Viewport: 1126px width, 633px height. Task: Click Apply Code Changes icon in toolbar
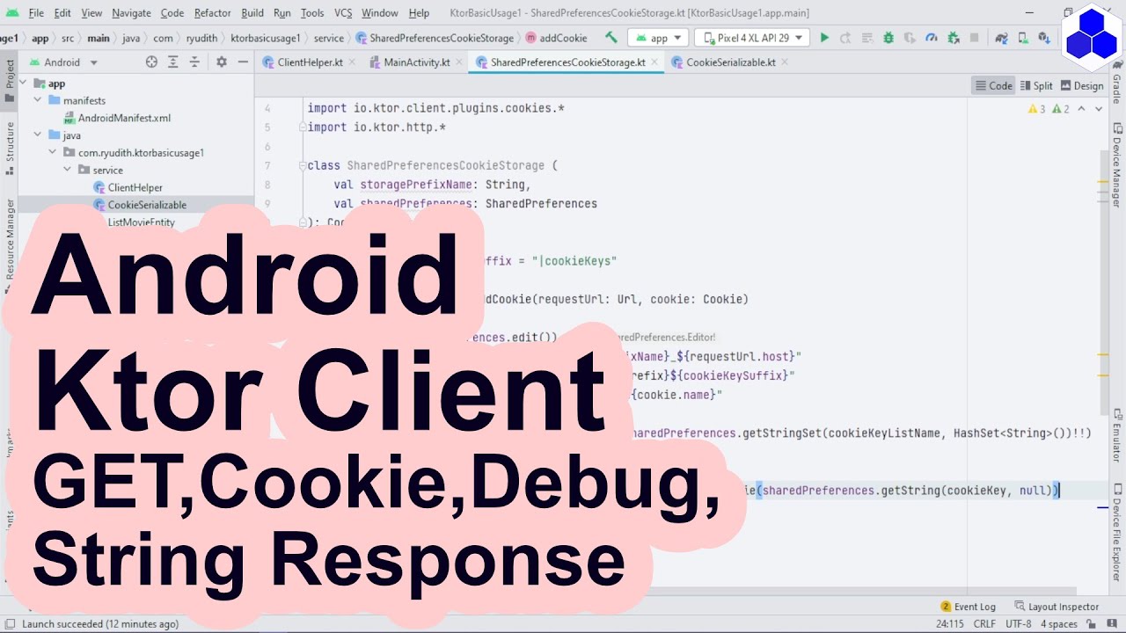coord(867,38)
